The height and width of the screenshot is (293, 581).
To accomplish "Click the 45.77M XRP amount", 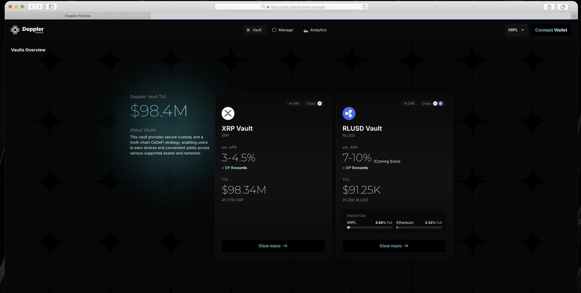I will coord(232,200).
